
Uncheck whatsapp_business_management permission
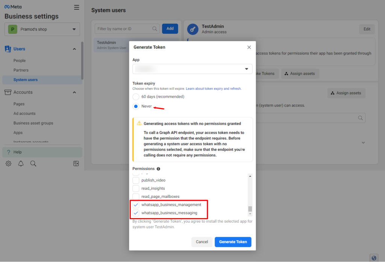coord(136,205)
